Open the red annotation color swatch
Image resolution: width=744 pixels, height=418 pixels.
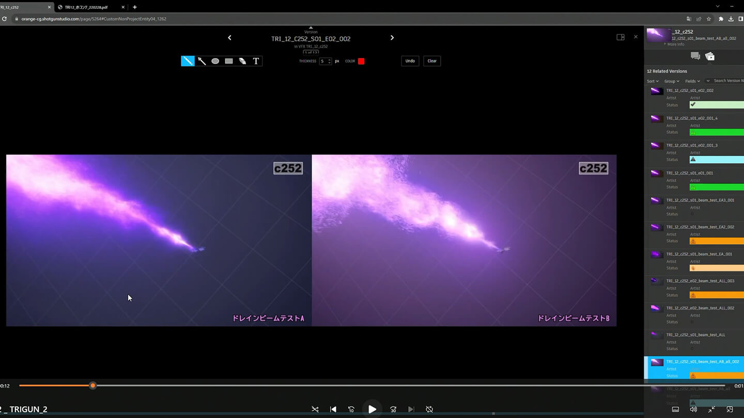click(x=361, y=61)
